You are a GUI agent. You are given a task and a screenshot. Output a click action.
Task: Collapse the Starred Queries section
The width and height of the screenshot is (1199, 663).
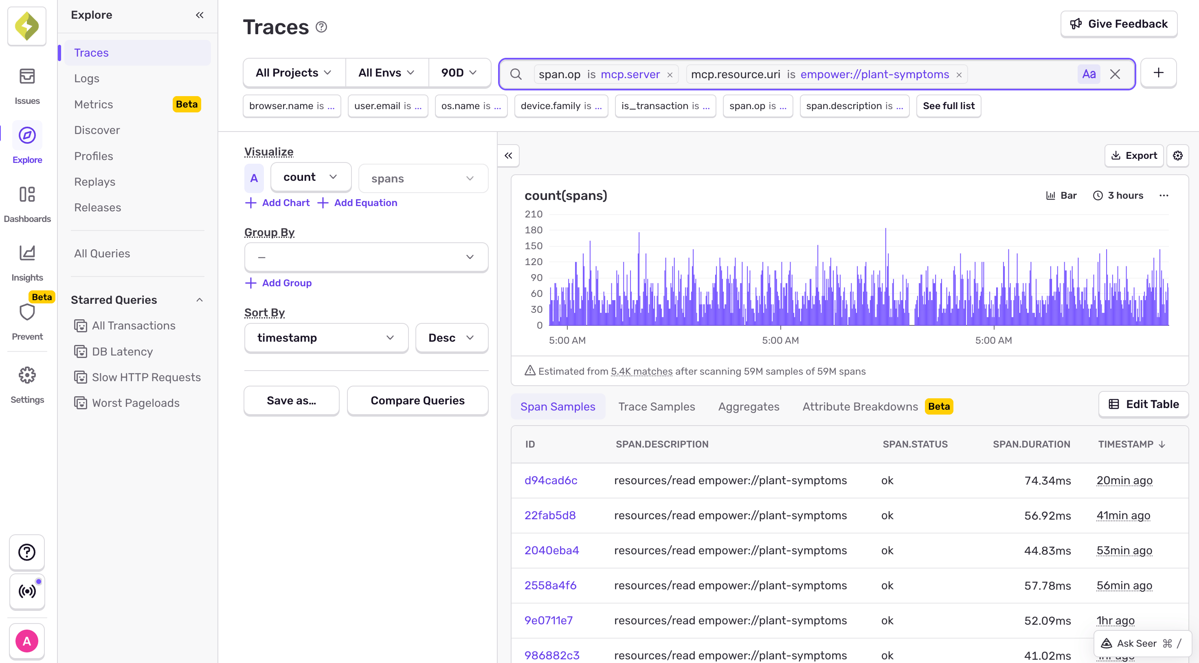click(200, 299)
